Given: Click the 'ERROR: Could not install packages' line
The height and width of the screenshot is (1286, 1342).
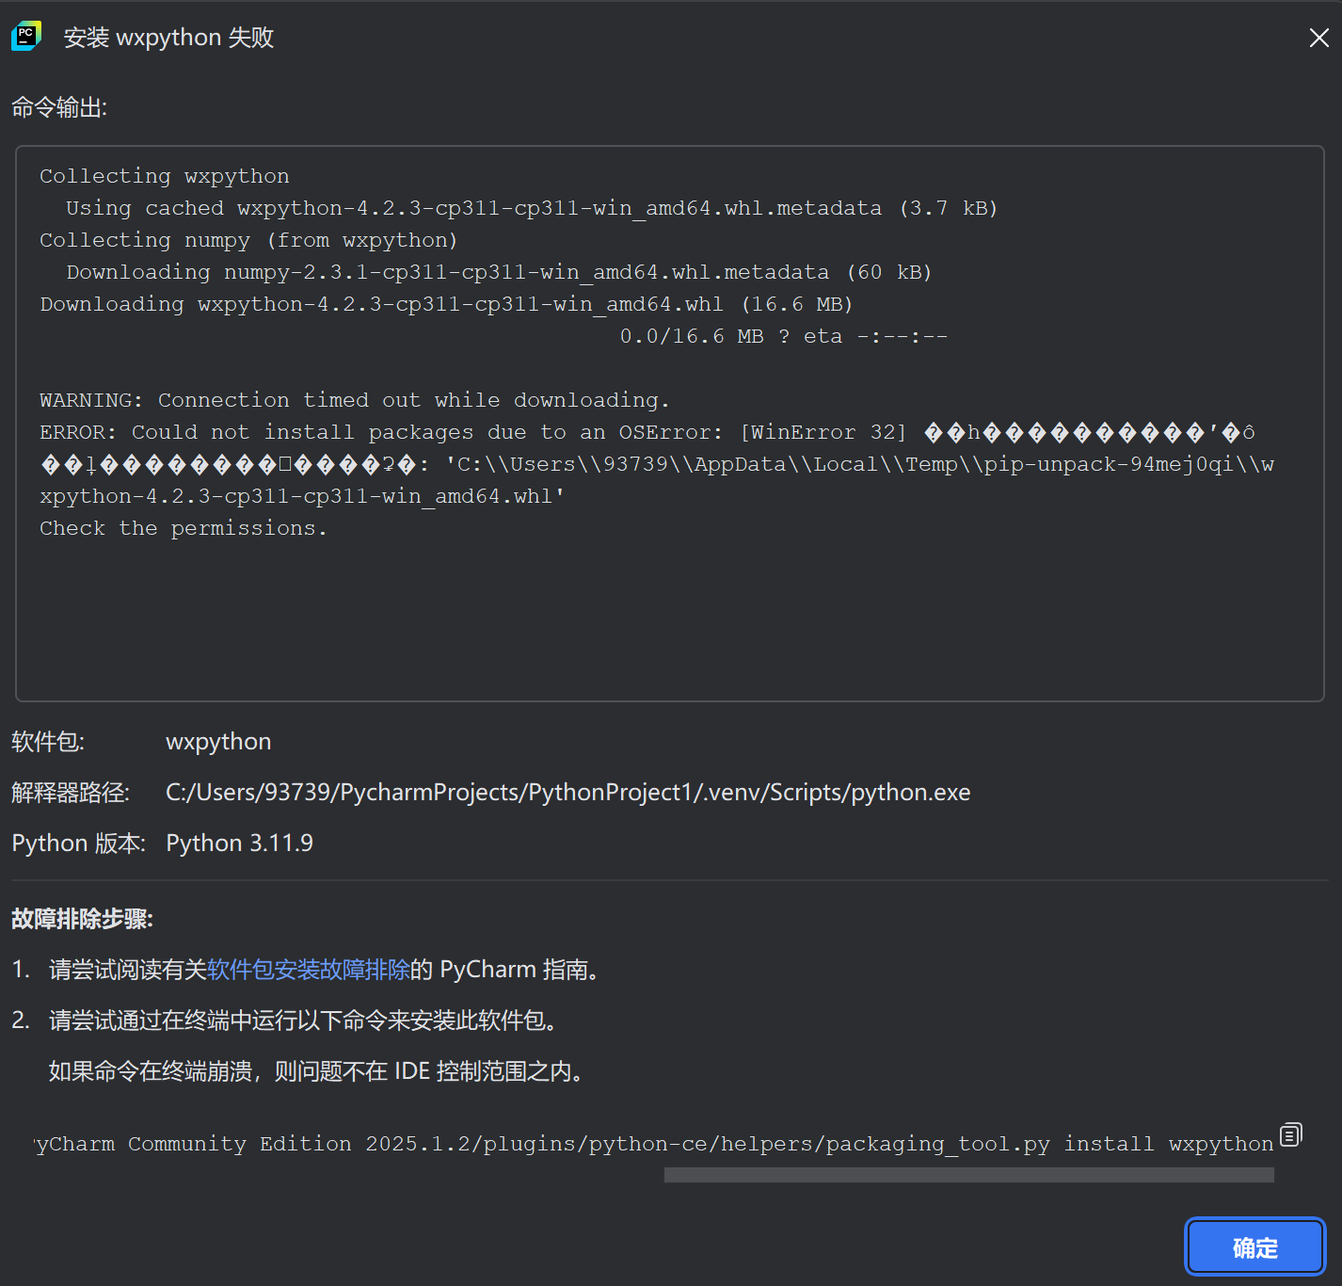Looking at the screenshot, I should click(647, 432).
